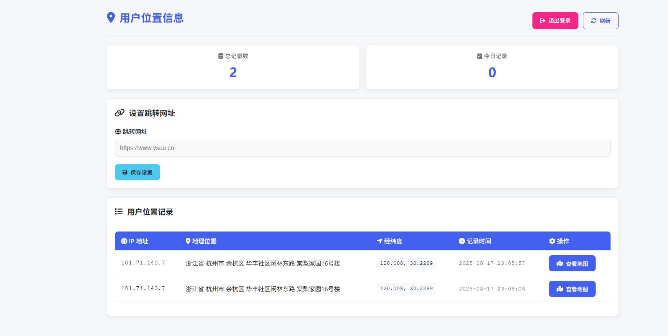The image size is (668, 336).
Task: Click the 设置跳转网址 section heading
Action: 152,113
